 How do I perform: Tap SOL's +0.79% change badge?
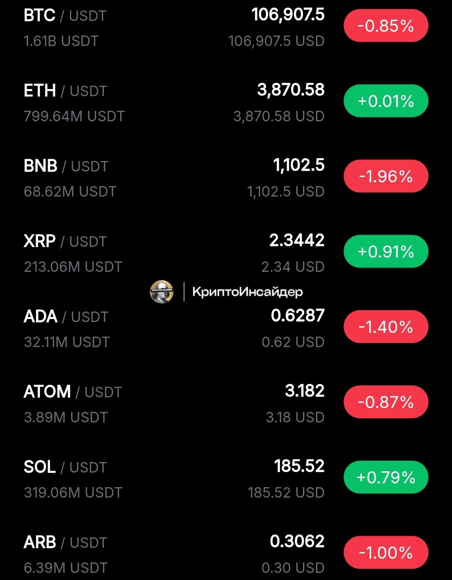point(386,478)
